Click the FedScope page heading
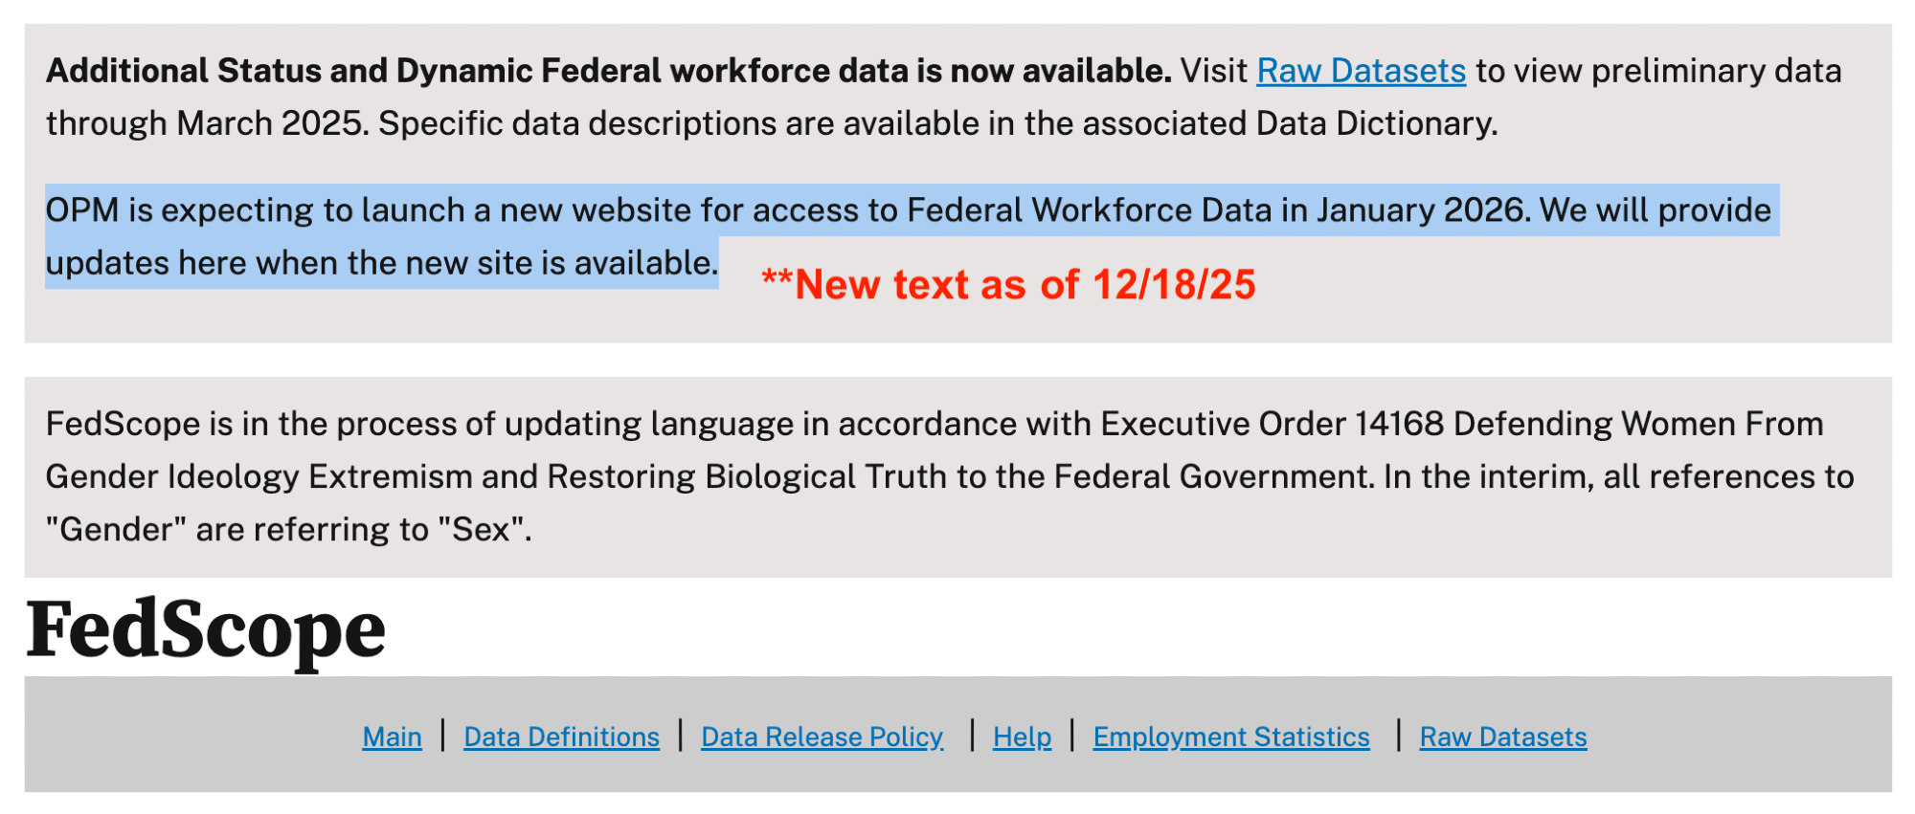The height and width of the screenshot is (814, 1915). point(206,630)
